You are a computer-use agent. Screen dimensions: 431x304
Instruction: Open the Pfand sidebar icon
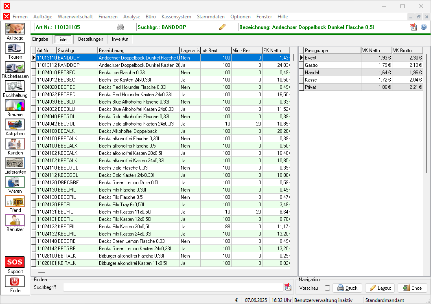[15, 201]
